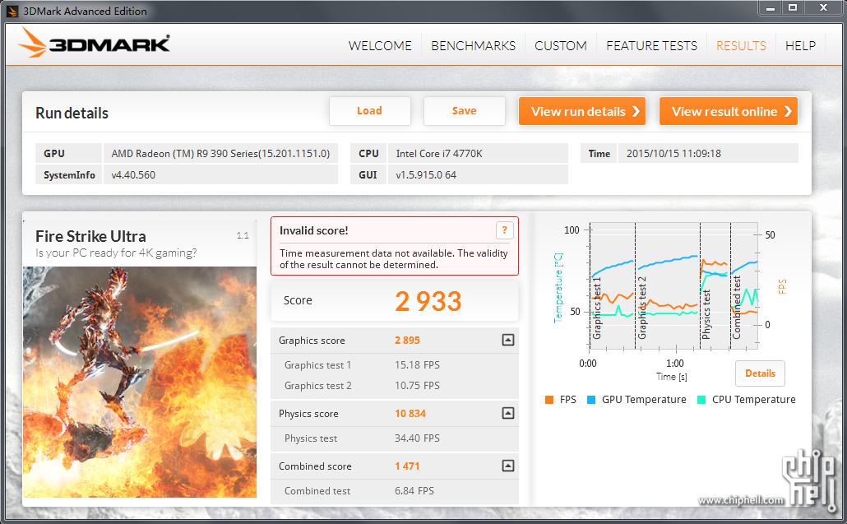Click the Fire Strike Ultra version number 1.1
This screenshot has height=524, width=847.
click(x=243, y=235)
